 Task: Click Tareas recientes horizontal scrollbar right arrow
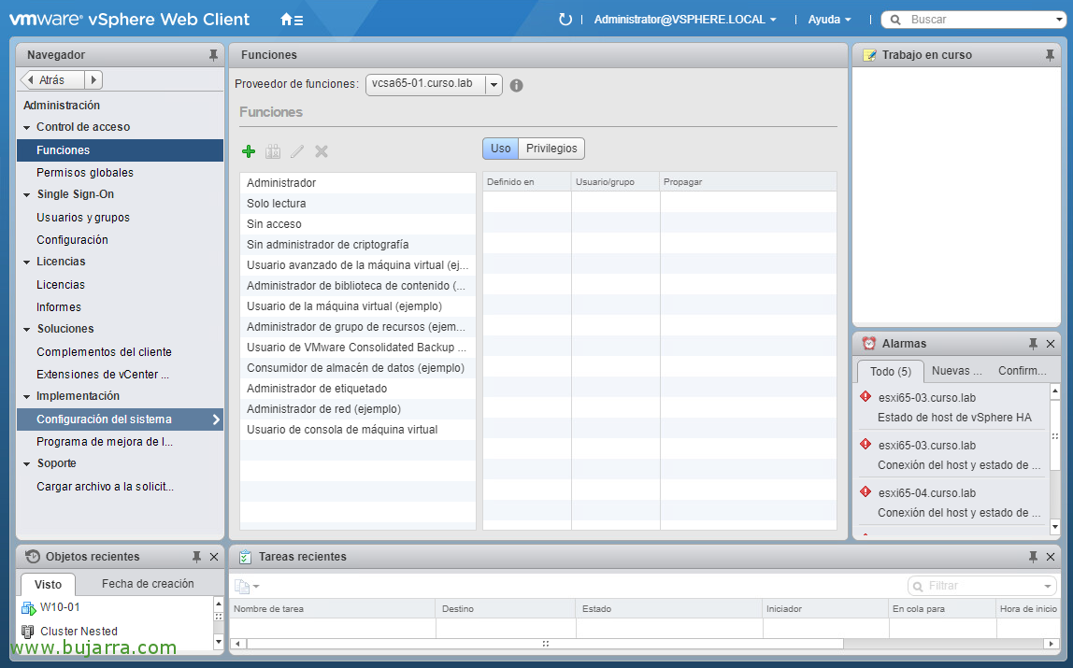[1052, 644]
